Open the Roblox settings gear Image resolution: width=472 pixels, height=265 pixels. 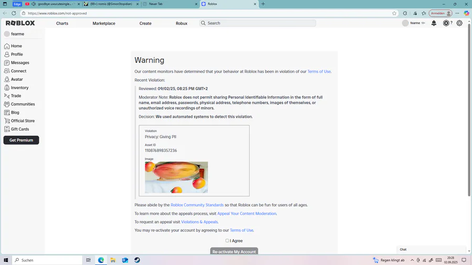(x=459, y=23)
